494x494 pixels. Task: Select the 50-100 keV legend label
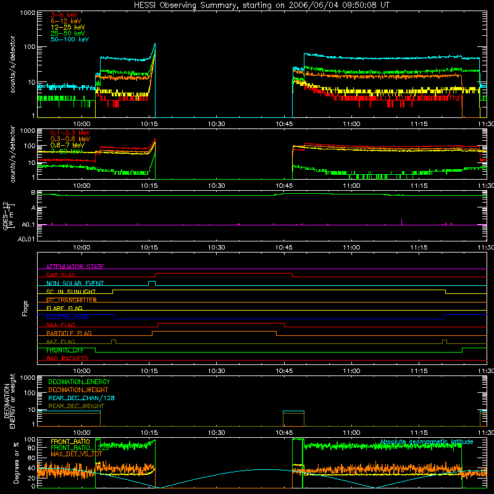pyautogui.click(x=70, y=39)
